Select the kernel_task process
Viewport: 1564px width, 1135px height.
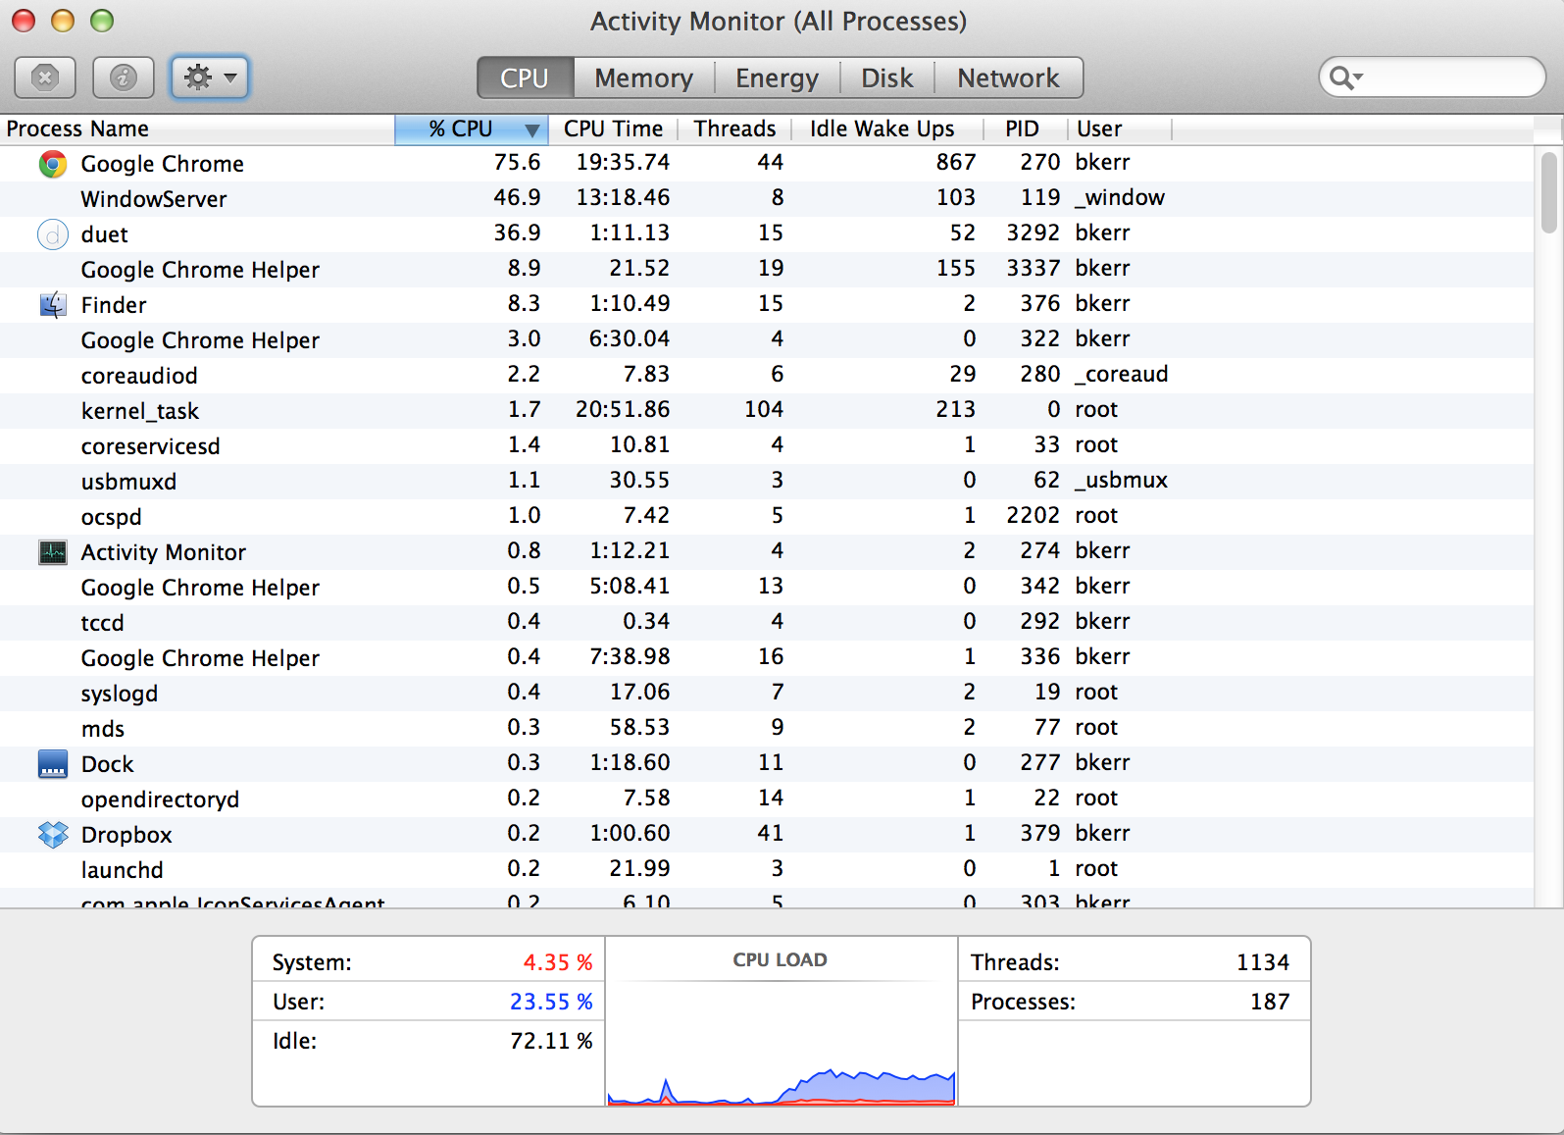click(x=767, y=411)
